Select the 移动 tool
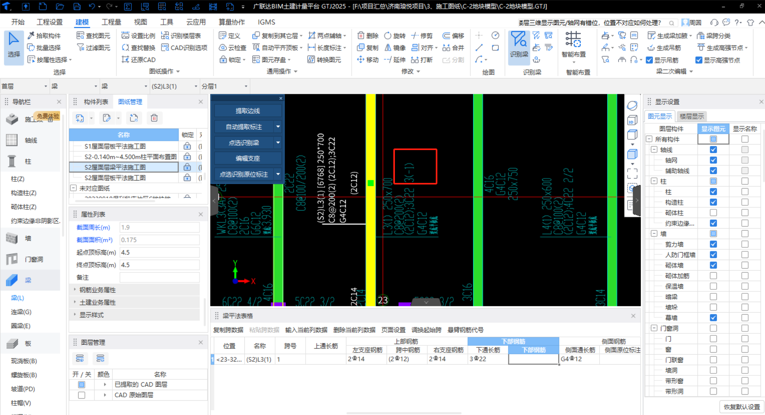Viewport: 765px width, 415px height. pos(368,60)
